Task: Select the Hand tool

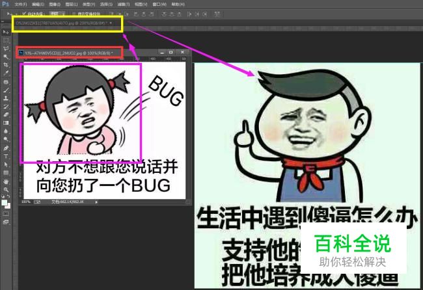Action: (x=6, y=181)
